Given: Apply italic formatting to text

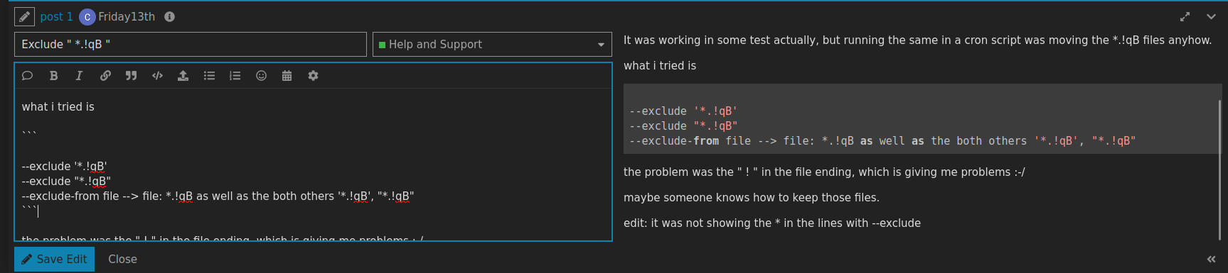Looking at the screenshot, I should point(79,76).
